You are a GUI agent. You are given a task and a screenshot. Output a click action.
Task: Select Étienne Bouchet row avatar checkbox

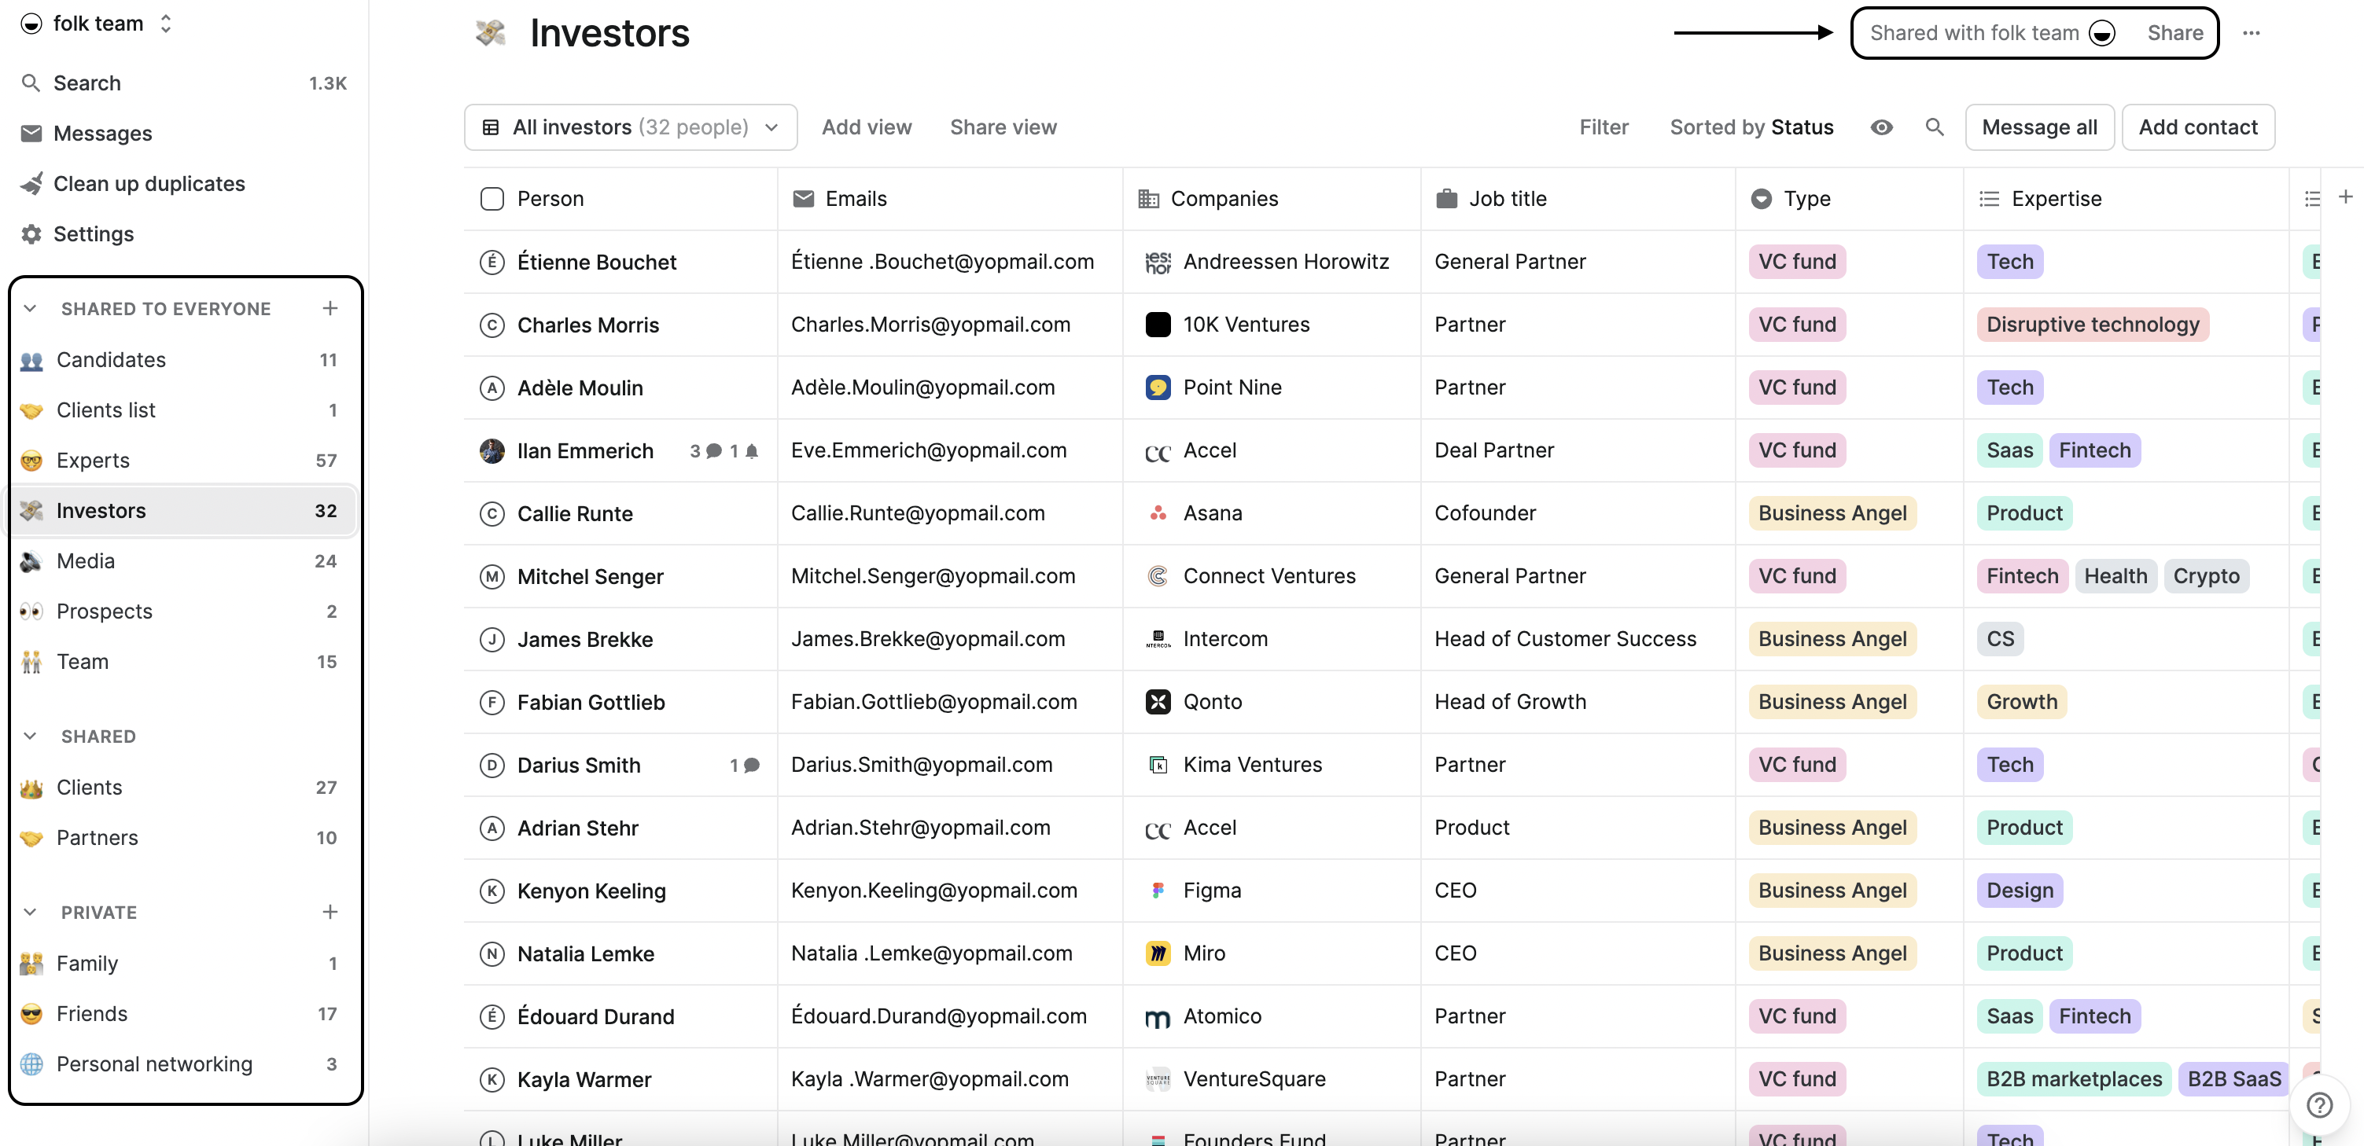tap(492, 262)
